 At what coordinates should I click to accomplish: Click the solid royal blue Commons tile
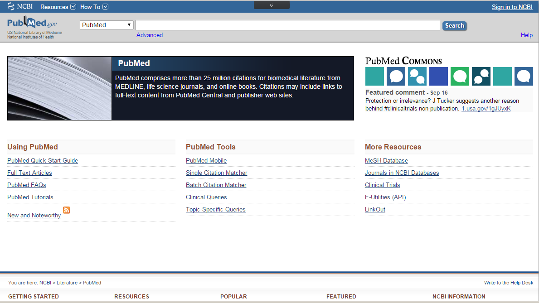click(438, 77)
